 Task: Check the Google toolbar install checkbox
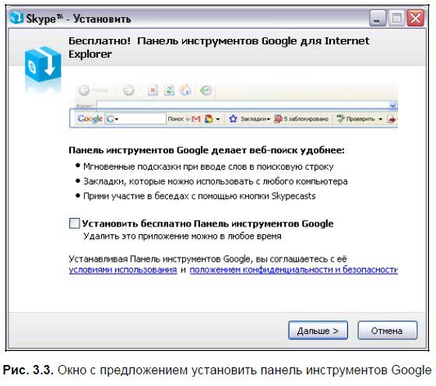[x=74, y=223]
